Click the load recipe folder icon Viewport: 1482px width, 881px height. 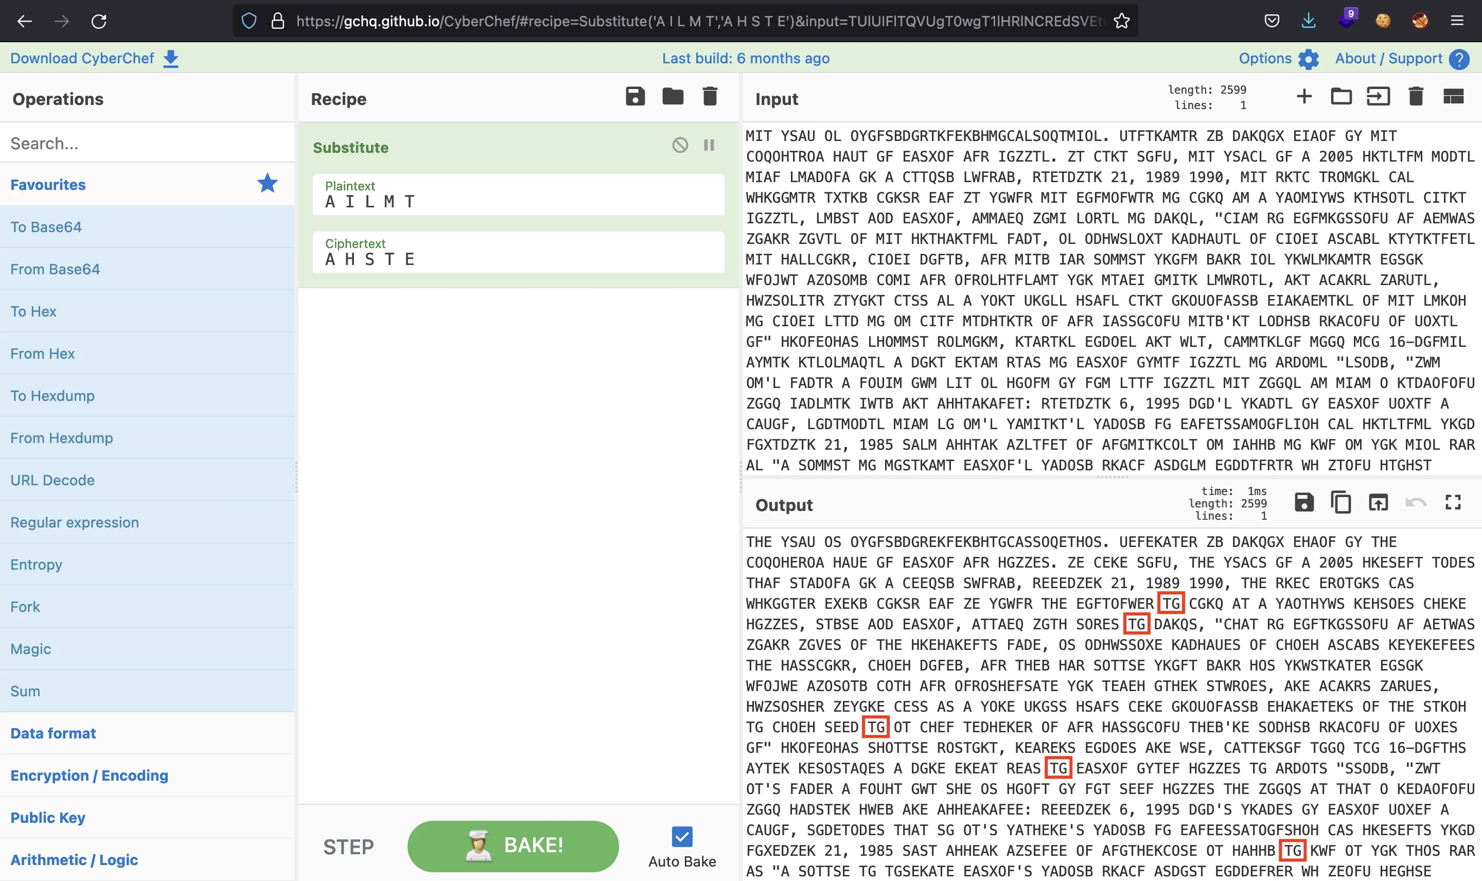672,98
